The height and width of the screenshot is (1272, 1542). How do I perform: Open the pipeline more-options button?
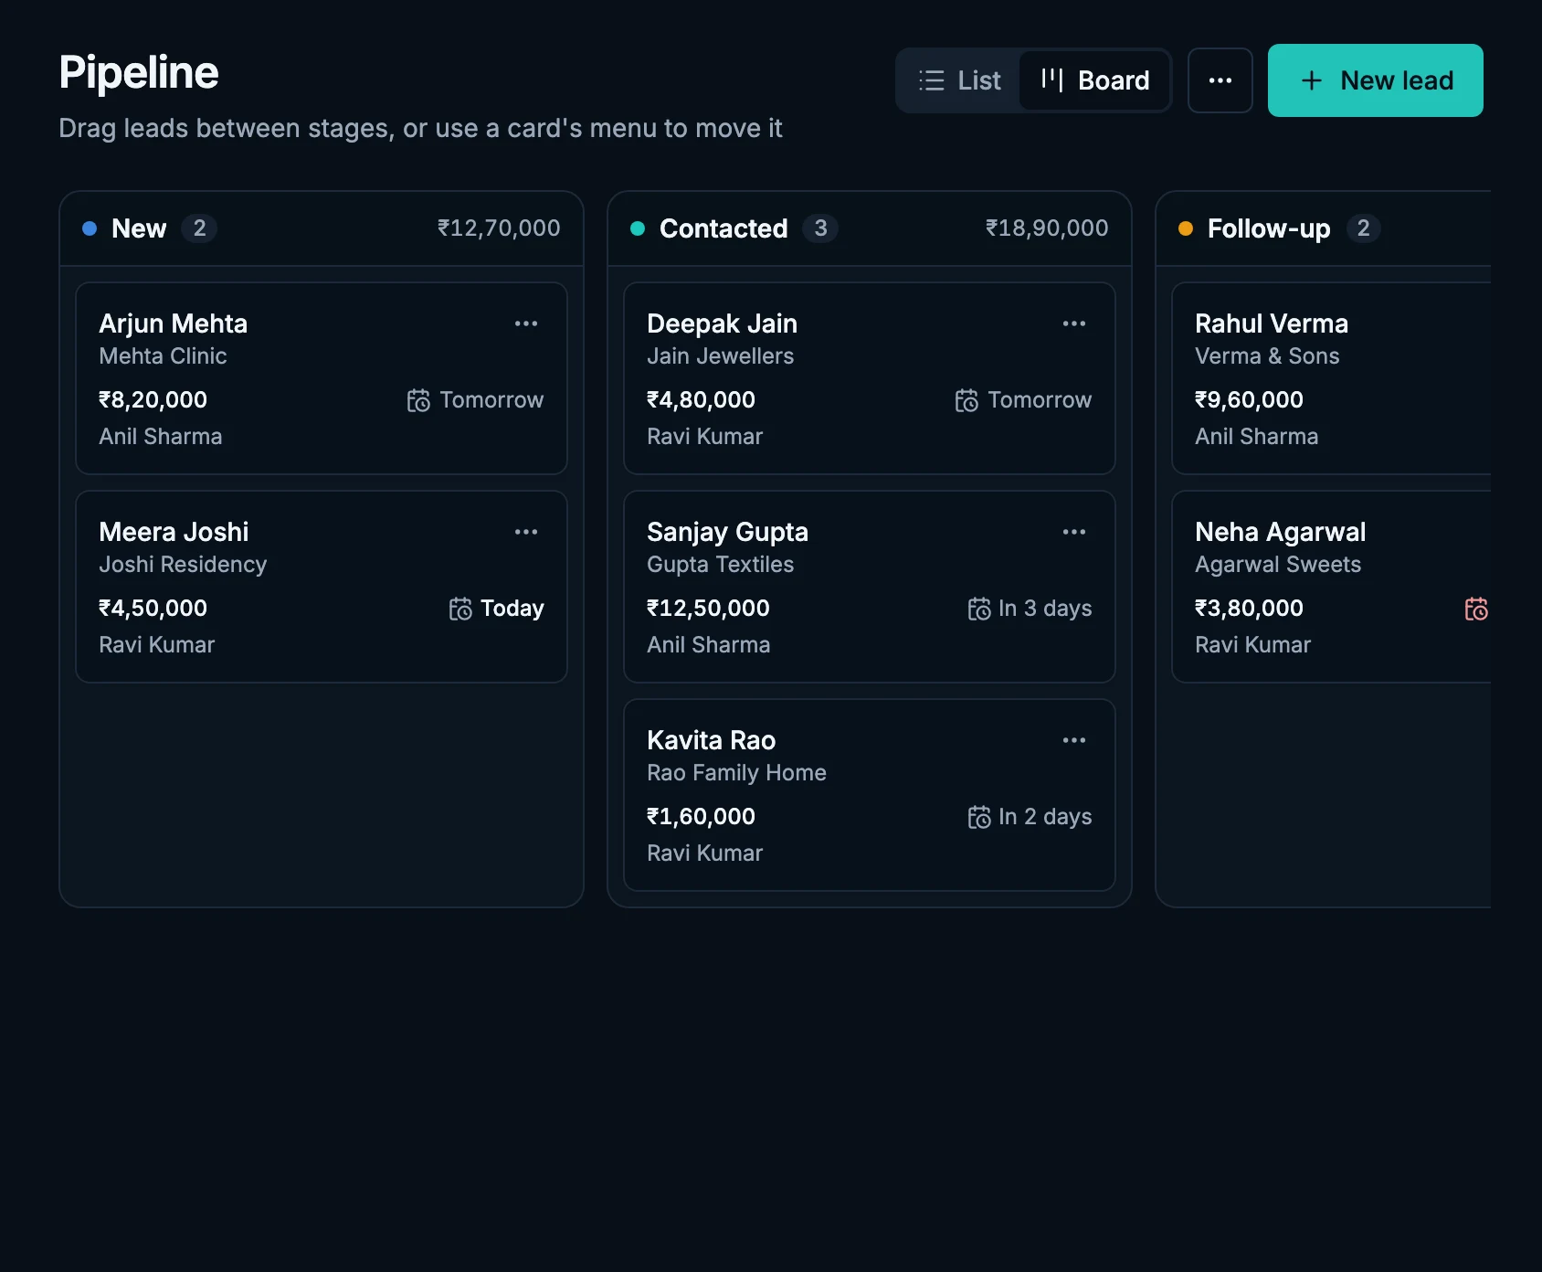tap(1220, 80)
